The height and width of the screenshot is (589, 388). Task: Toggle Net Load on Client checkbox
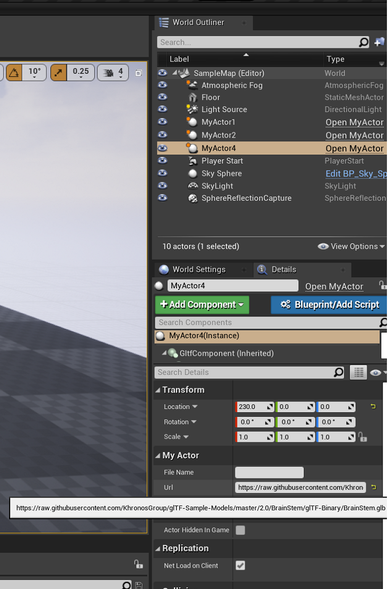click(240, 565)
